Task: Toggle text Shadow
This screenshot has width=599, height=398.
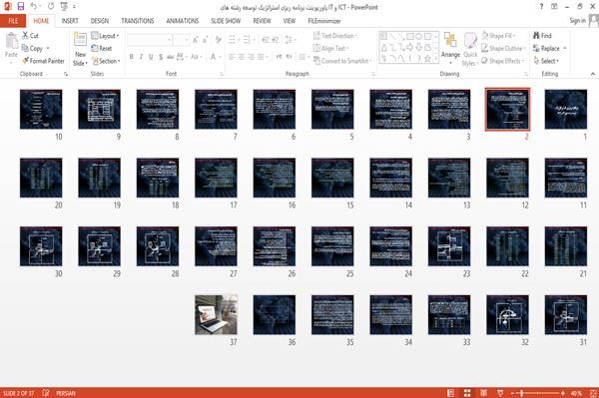Action: pyautogui.click(x=161, y=57)
